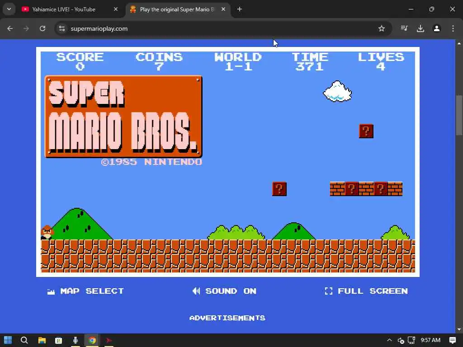Open the Chrome three-dot menu

point(453,28)
